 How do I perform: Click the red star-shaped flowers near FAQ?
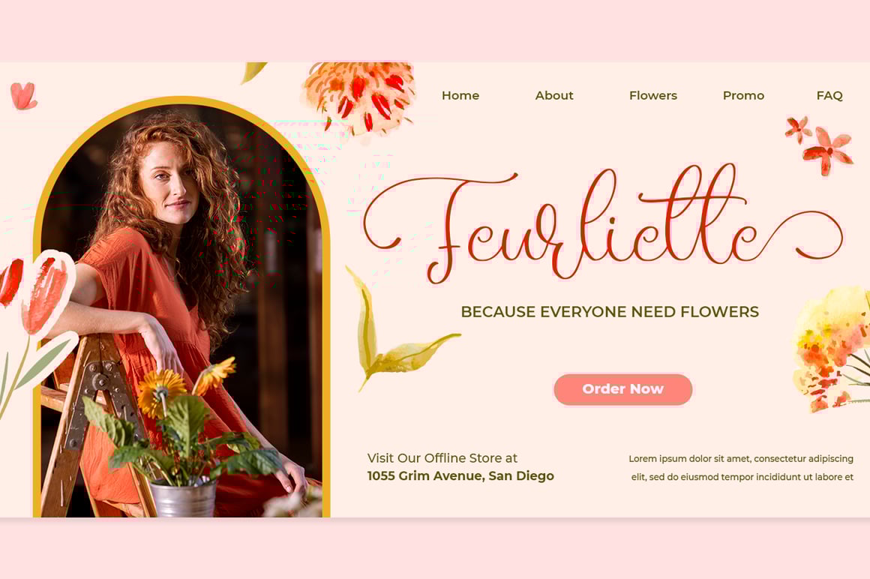[819, 145]
